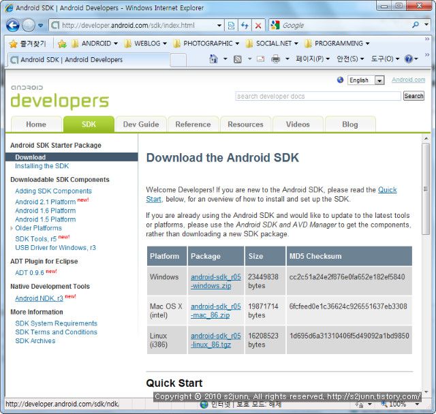This screenshot has height=414, width=436.
Task: Click the page vertical scrollbar thumb
Action: coord(425,189)
